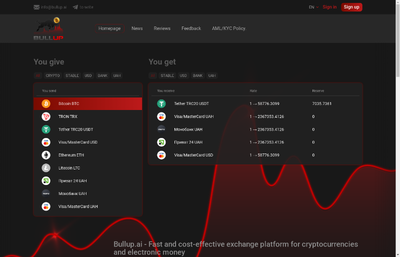Click the Litecoin LTC coin icon
The height and width of the screenshot is (257, 400).
click(46, 168)
